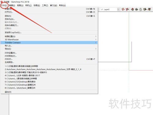Choose 打开(O)... from the File menu
Image resolution: width=153 pixels, height=115 pixels.
pyautogui.click(x=49, y=12)
